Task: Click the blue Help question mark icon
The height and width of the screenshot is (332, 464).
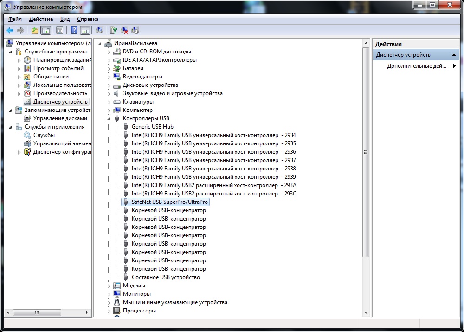Action: coord(74,31)
